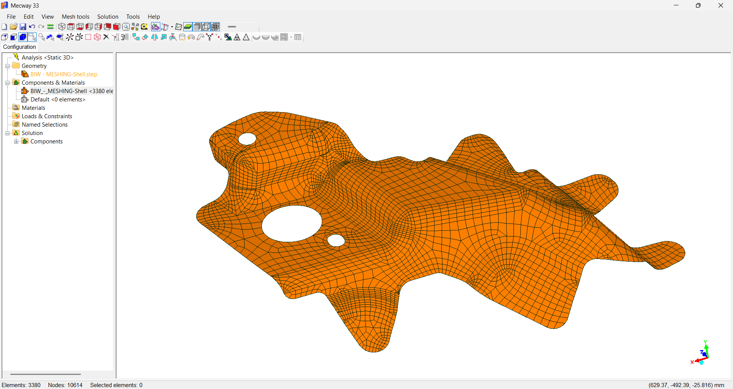Image resolution: width=733 pixels, height=389 pixels.
Task: Collapse the Components & Materials tree node
Action: pyautogui.click(x=7, y=83)
